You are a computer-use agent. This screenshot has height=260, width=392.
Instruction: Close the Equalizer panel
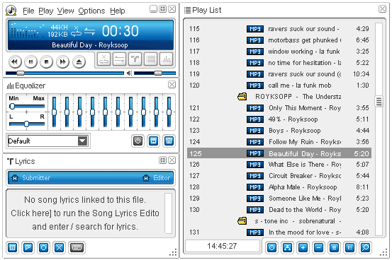[x=172, y=85]
